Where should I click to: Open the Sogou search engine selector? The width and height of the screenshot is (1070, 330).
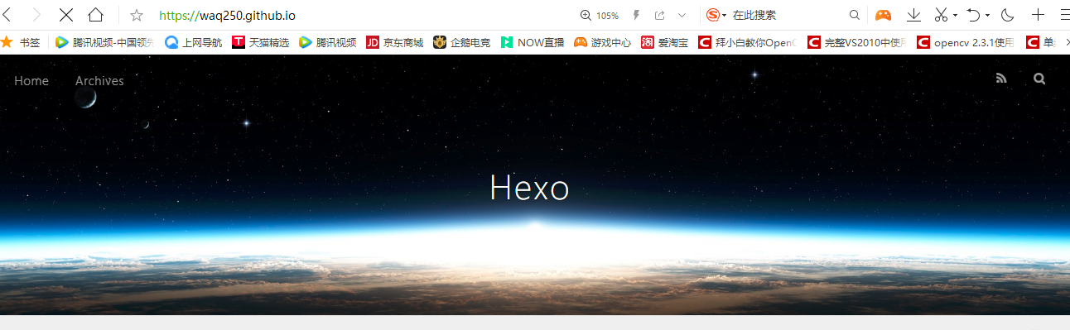(716, 15)
